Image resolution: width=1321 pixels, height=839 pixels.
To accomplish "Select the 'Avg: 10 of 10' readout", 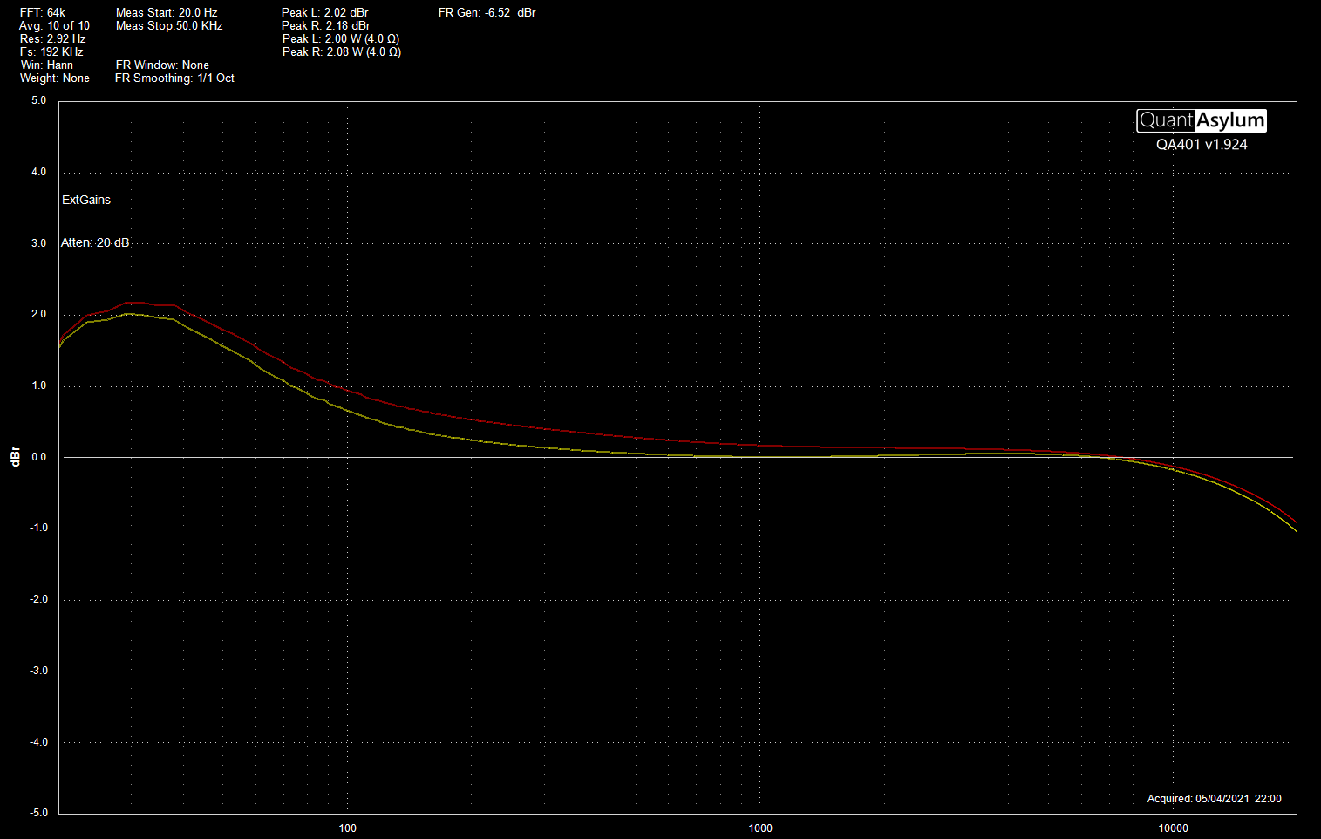I will tap(54, 26).
